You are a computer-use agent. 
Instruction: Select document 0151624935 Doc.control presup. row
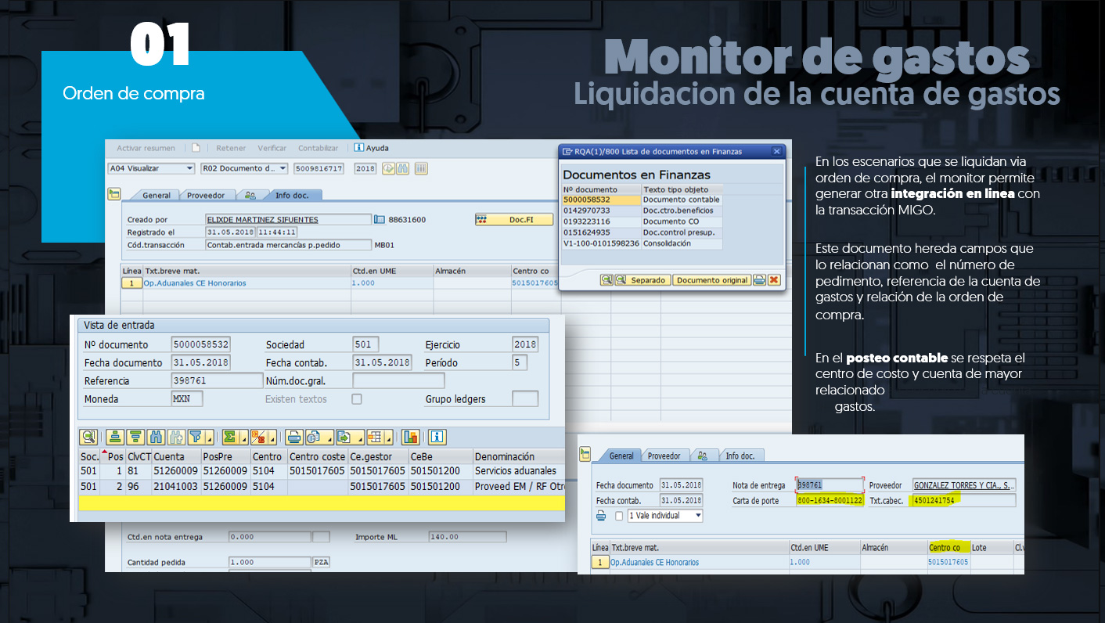click(642, 232)
